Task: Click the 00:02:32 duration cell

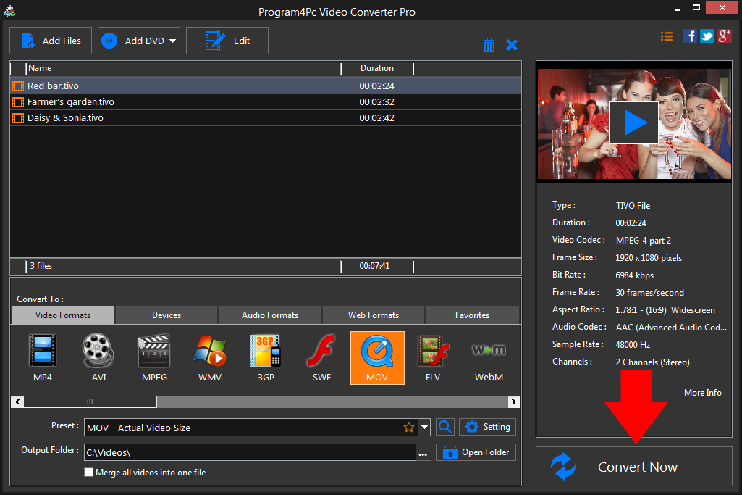Action: (376, 102)
